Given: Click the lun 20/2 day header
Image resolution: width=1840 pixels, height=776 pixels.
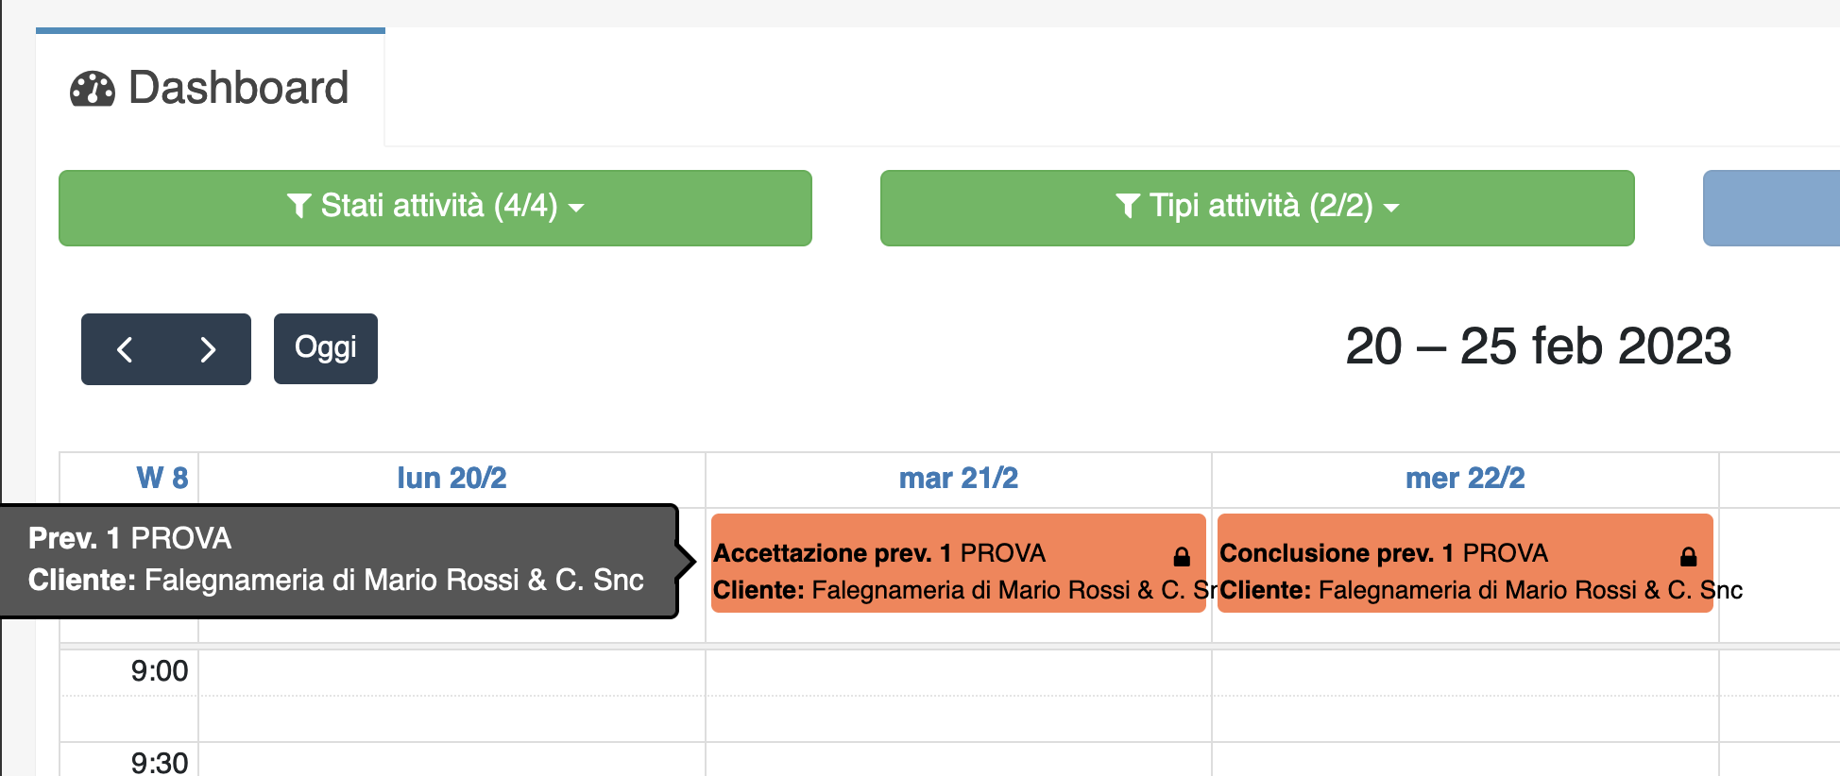Looking at the screenshot, I should pos(451,478).
